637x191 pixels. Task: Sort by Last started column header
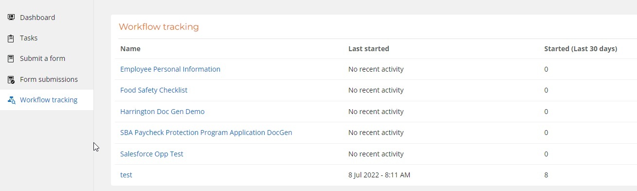pos(369,49)
